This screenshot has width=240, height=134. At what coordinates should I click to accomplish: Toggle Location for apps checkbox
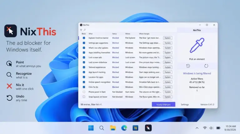click(x=84, y=77)
